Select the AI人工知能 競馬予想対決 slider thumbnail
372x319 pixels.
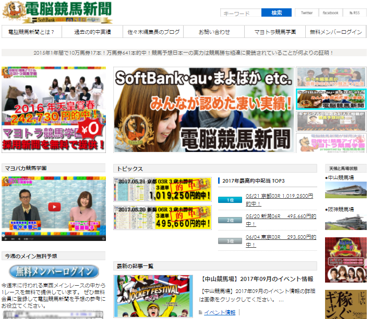(x=331, y=121)
